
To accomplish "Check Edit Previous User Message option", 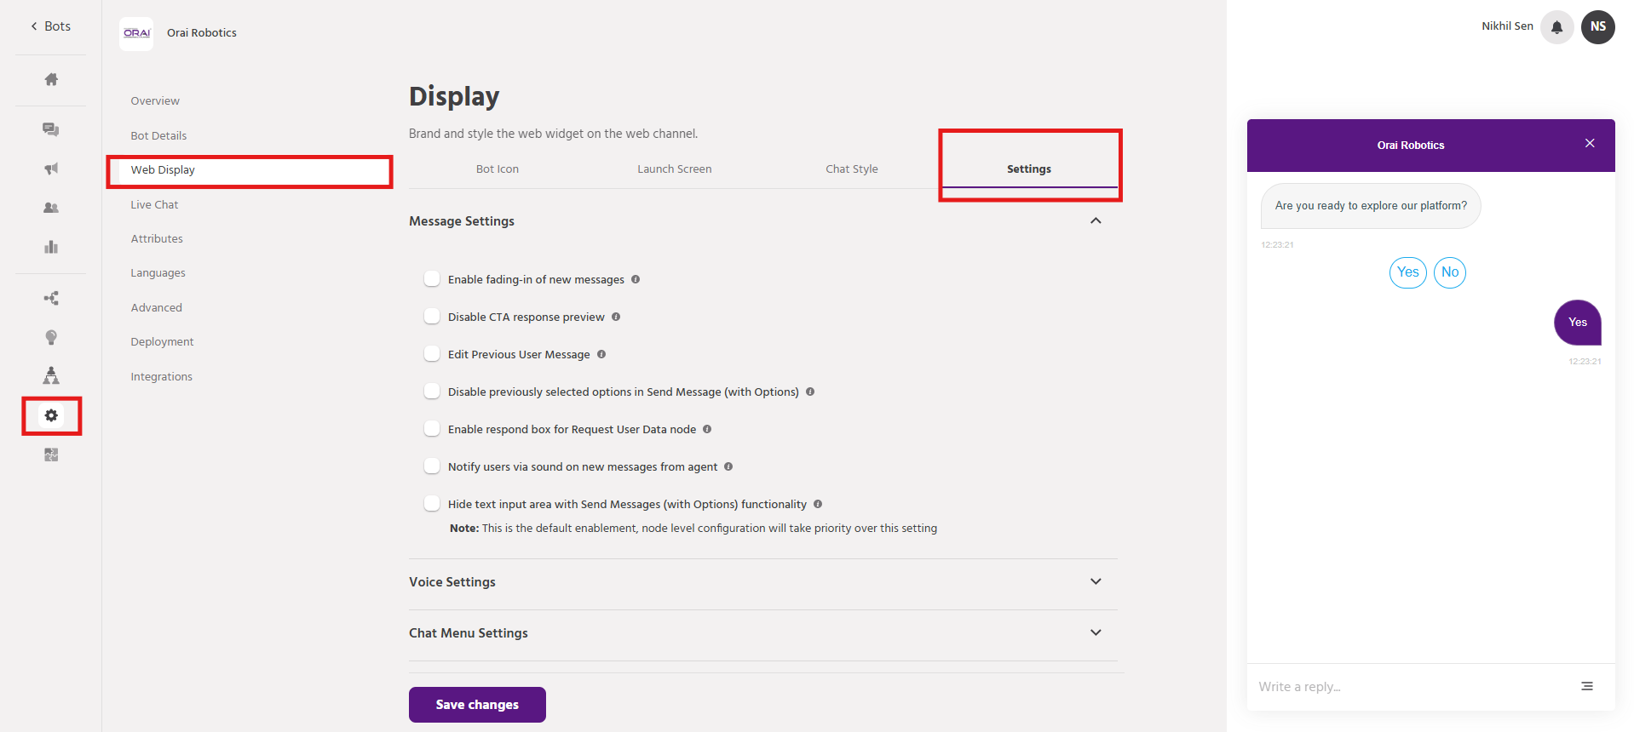I will (x=432, y=354).
